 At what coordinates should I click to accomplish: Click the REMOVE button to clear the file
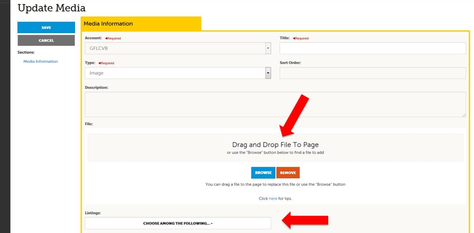coord(288,172)
